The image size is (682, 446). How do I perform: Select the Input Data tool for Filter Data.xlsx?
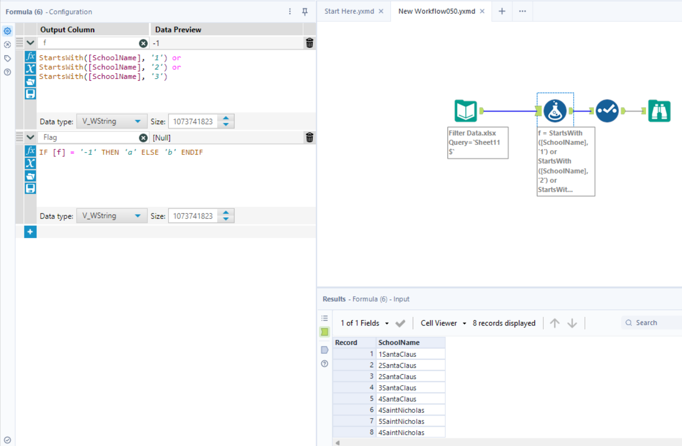coord(465,110)
